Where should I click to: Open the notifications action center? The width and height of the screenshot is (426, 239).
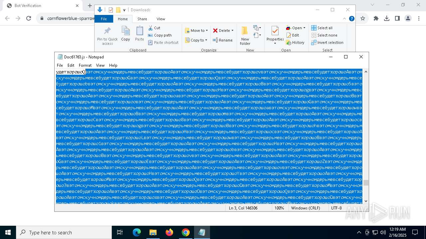pos(415,232)
